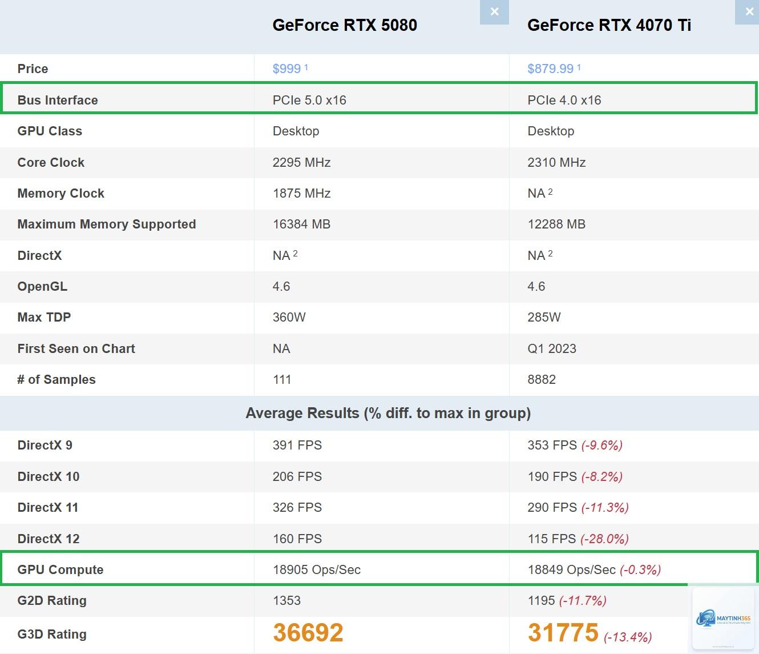Select the DirectX 9 row label

pyautogui.click(x=45, y=445)
